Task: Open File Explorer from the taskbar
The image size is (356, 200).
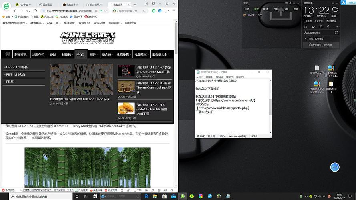Action: point(155,196)
